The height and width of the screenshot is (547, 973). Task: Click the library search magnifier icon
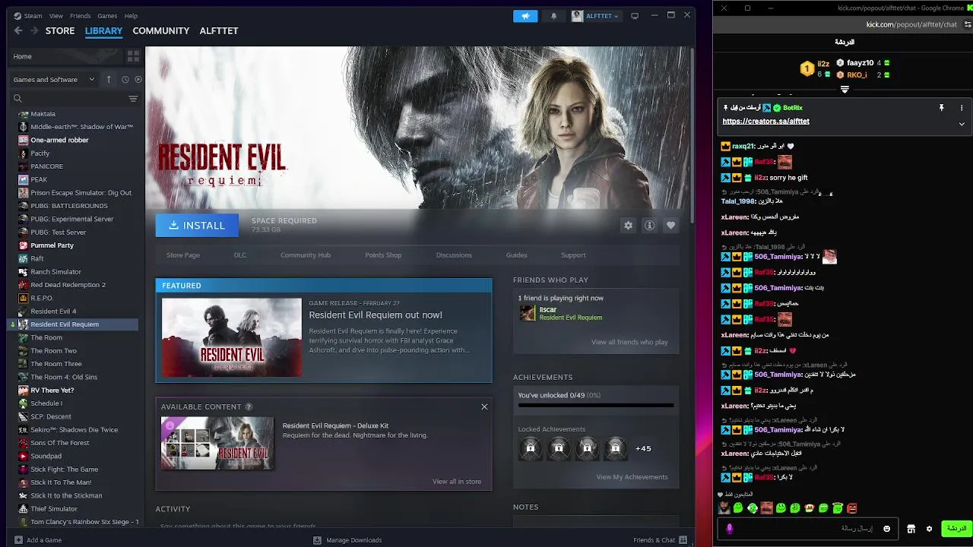click(x=17, y=98)
